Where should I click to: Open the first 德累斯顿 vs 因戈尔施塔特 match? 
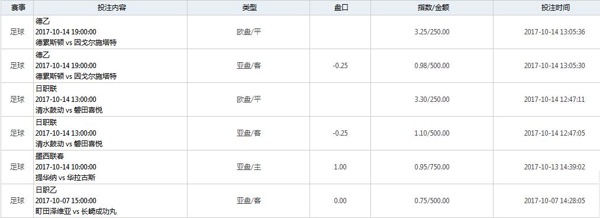tap(76, 43)
